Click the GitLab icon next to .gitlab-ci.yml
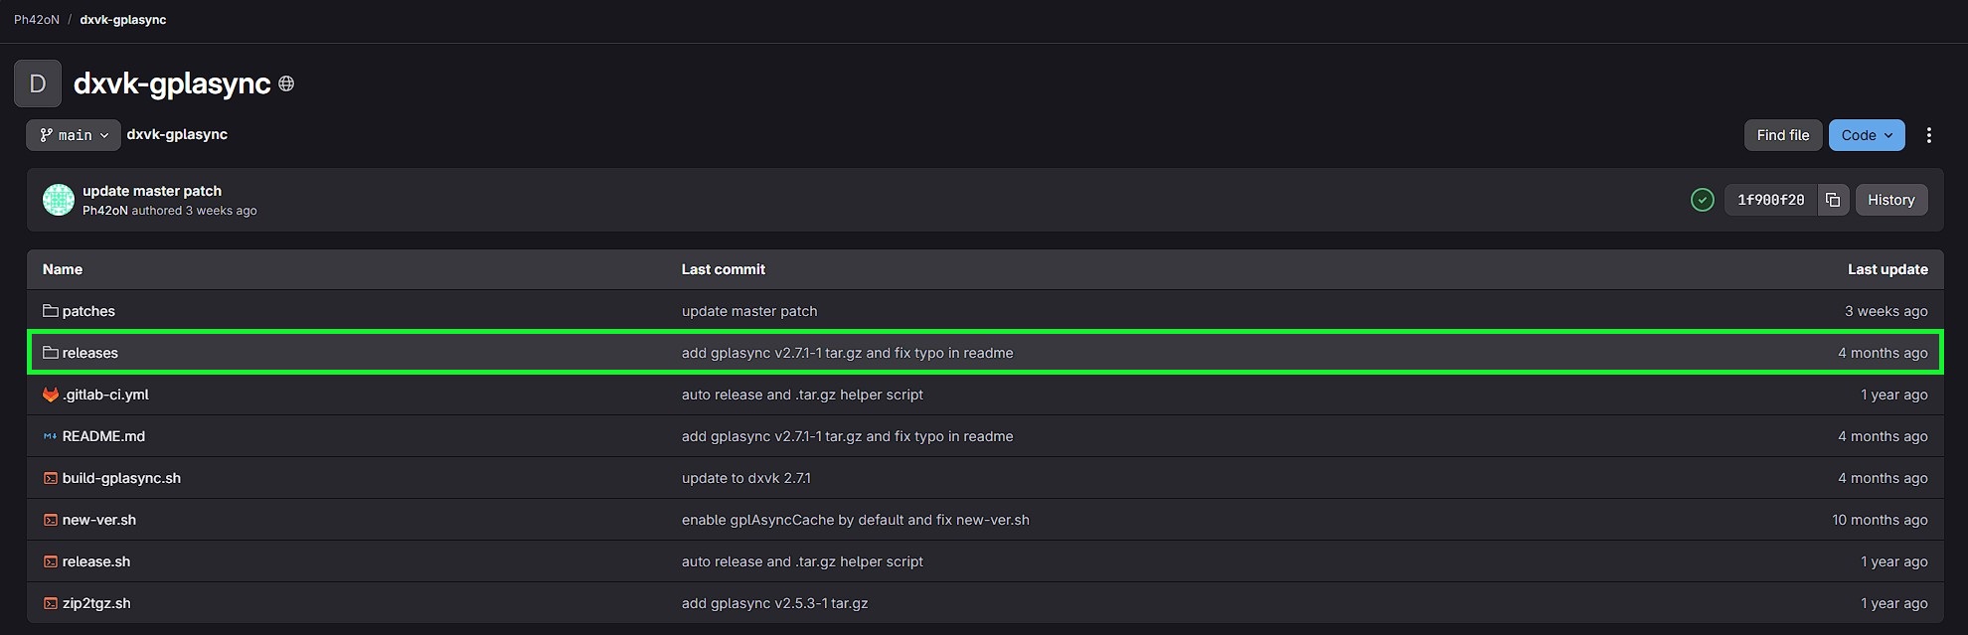The width and height of the screenshot is (1968, 635). coord(50,395)
